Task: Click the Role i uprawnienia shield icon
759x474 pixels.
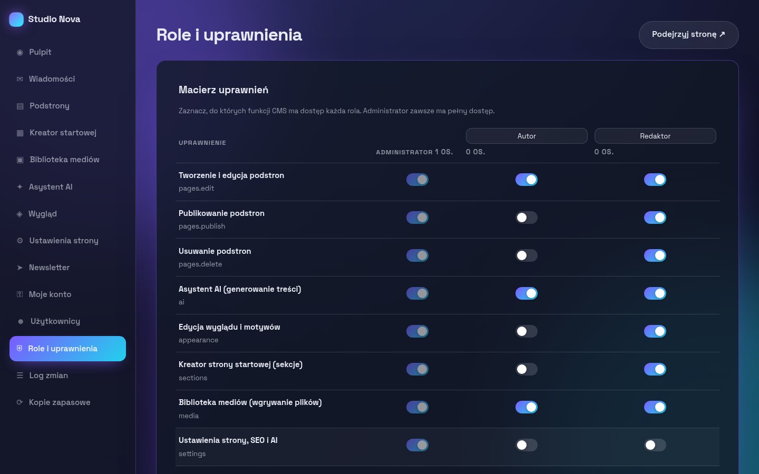Action: point(20,349)
